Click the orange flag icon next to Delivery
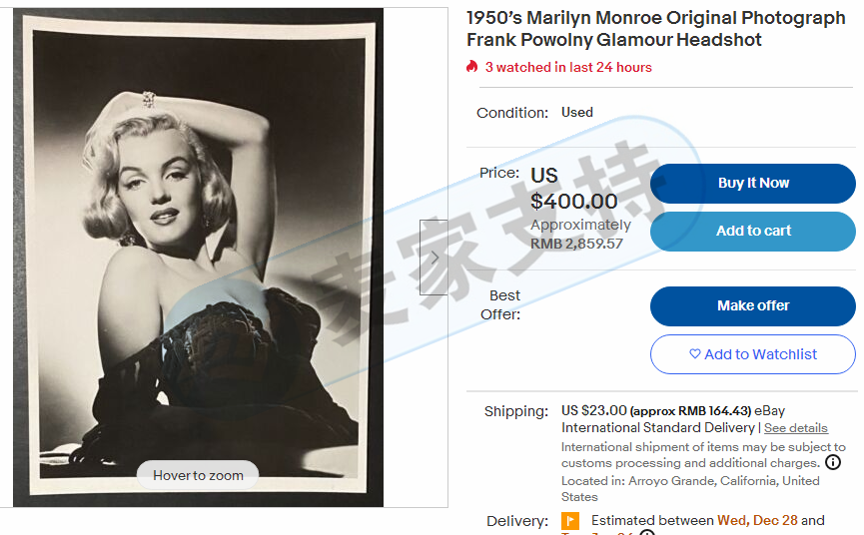The width and height of the screenshot is (864, 535). 569,520
